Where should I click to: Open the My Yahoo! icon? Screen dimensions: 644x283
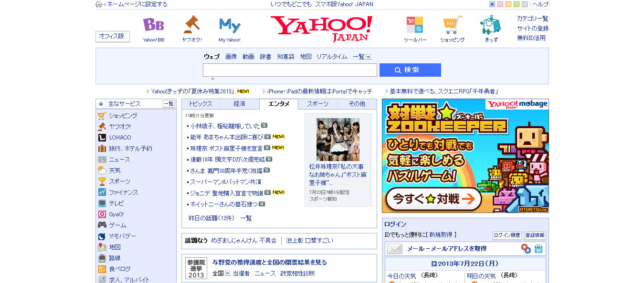tap(230, 25)
